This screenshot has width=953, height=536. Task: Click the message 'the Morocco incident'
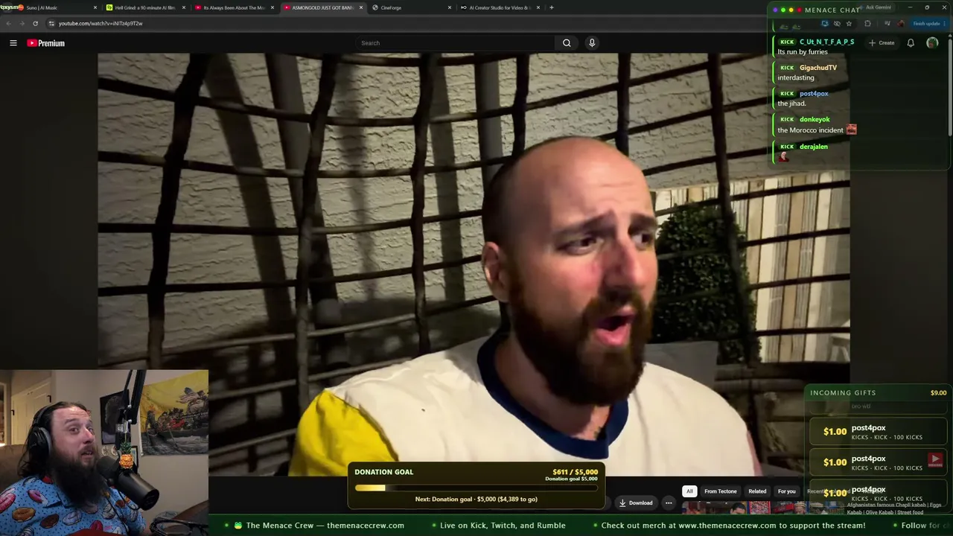tap(810, 130)
